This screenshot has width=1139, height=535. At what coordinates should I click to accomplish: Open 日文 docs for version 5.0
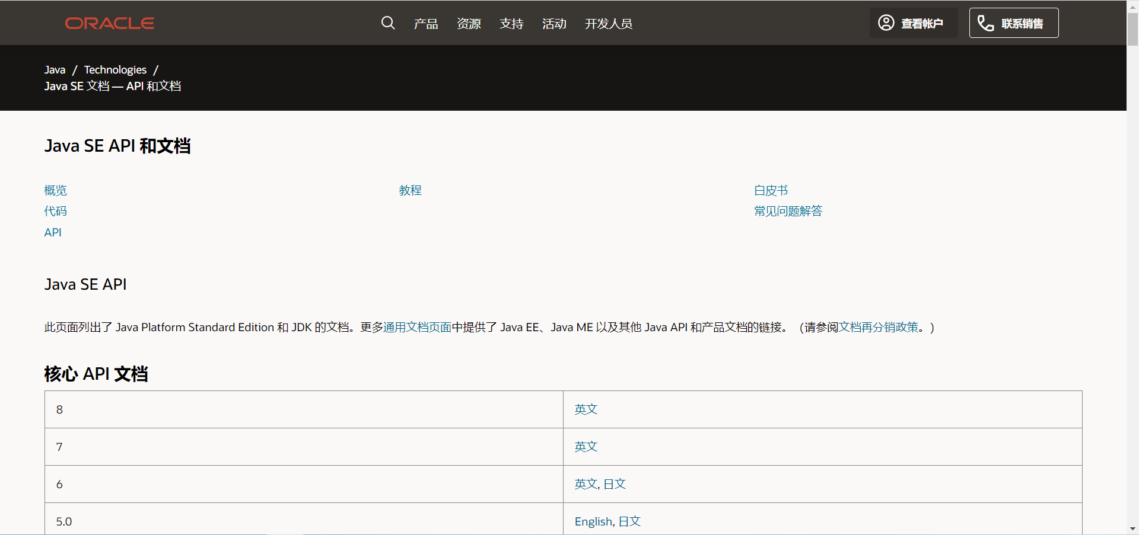(629, 521)
